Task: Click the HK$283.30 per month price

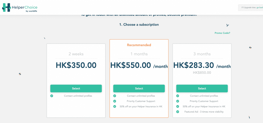Action: (202, 65)
